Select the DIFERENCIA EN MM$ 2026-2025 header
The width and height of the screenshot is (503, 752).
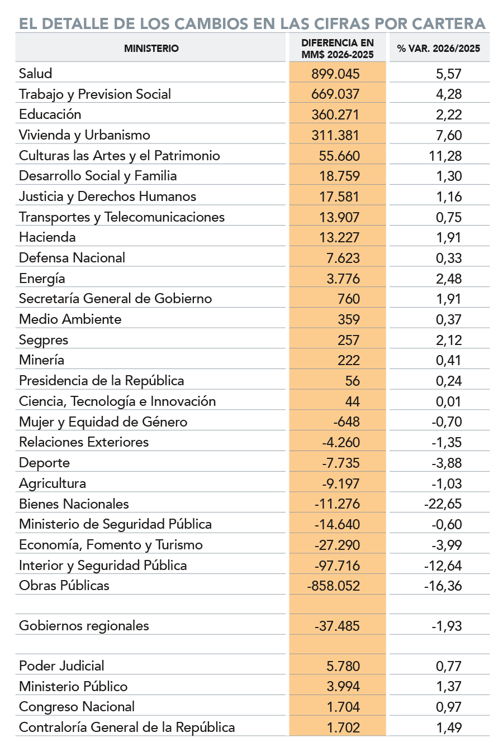337,49
